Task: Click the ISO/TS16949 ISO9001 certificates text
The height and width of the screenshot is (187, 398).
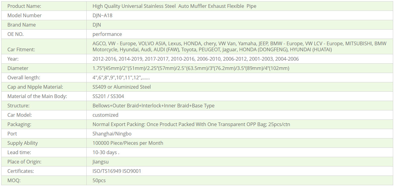Action: pyautogui.click(x=117, y=171)
